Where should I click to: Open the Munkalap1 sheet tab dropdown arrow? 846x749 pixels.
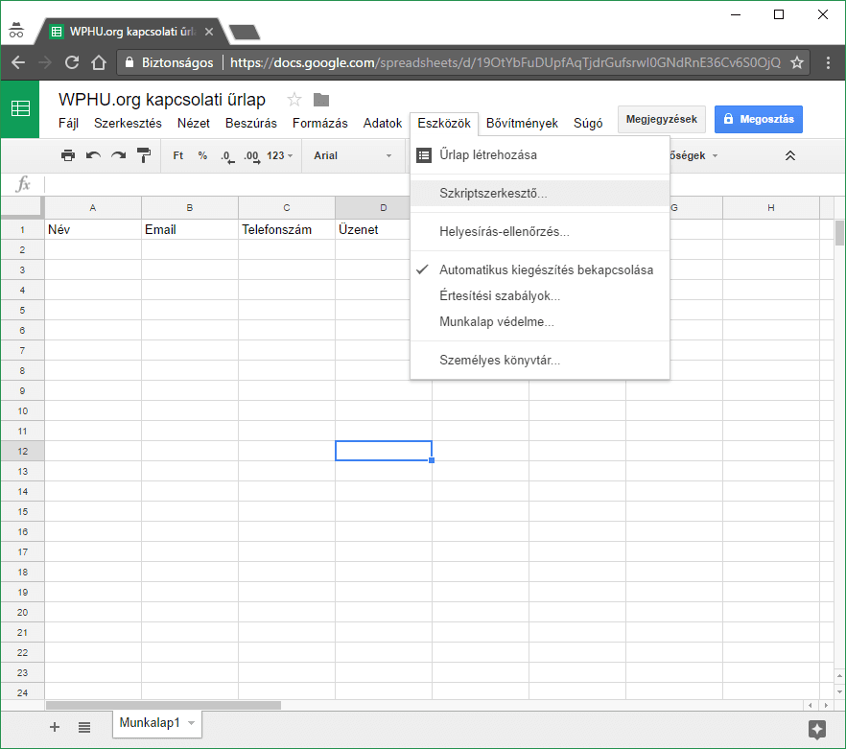click(191, 723)
